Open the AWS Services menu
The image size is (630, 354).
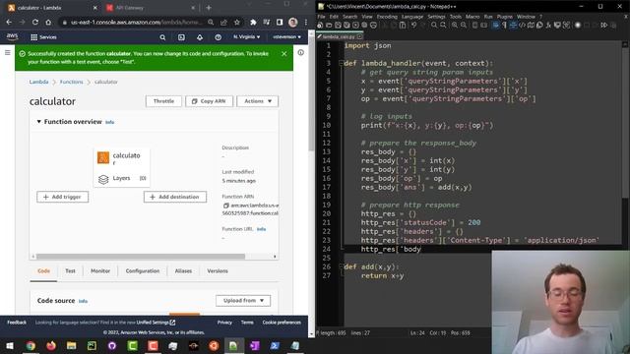pos(43,37)
